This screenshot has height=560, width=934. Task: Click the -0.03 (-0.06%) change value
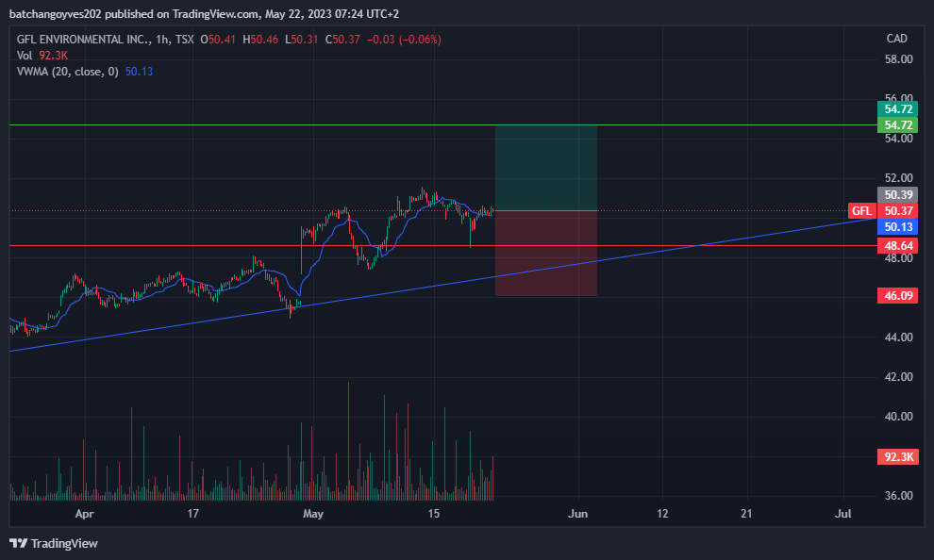point(404,40)
